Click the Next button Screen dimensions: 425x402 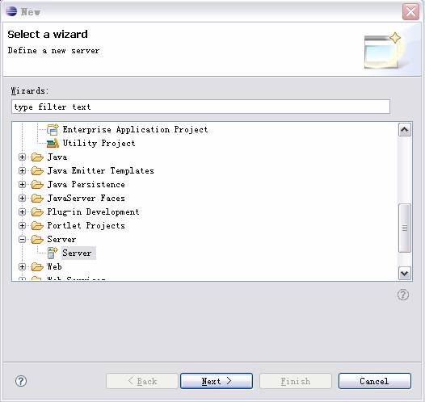pos(217,381)
